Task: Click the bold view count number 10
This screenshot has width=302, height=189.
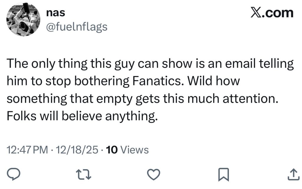Action: [x=112, y=150]
